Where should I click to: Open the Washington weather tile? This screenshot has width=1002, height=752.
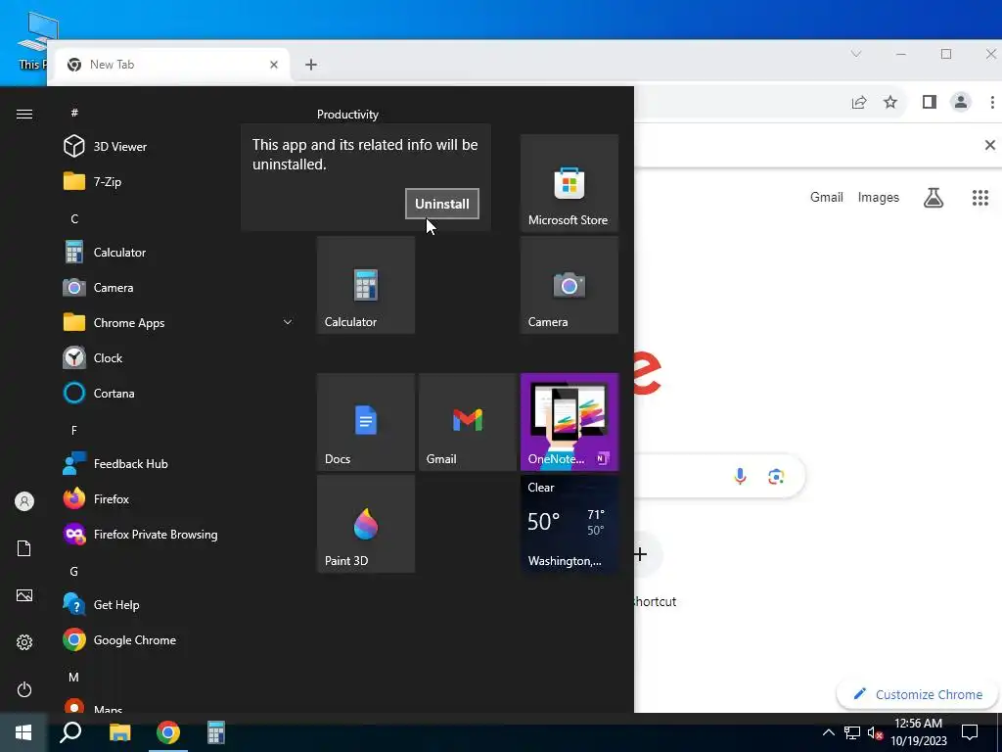[x=569, y=524]
